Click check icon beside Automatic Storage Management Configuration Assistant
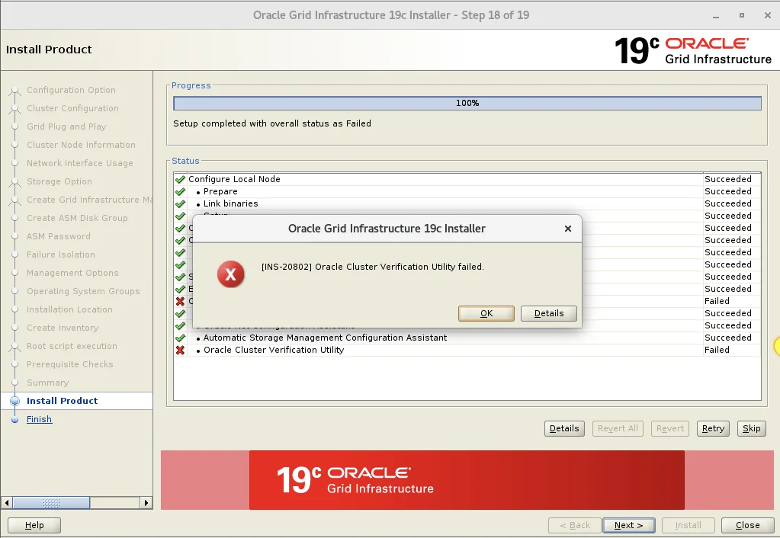Screen dimensions: 780x538 click(x=180, y=338)
